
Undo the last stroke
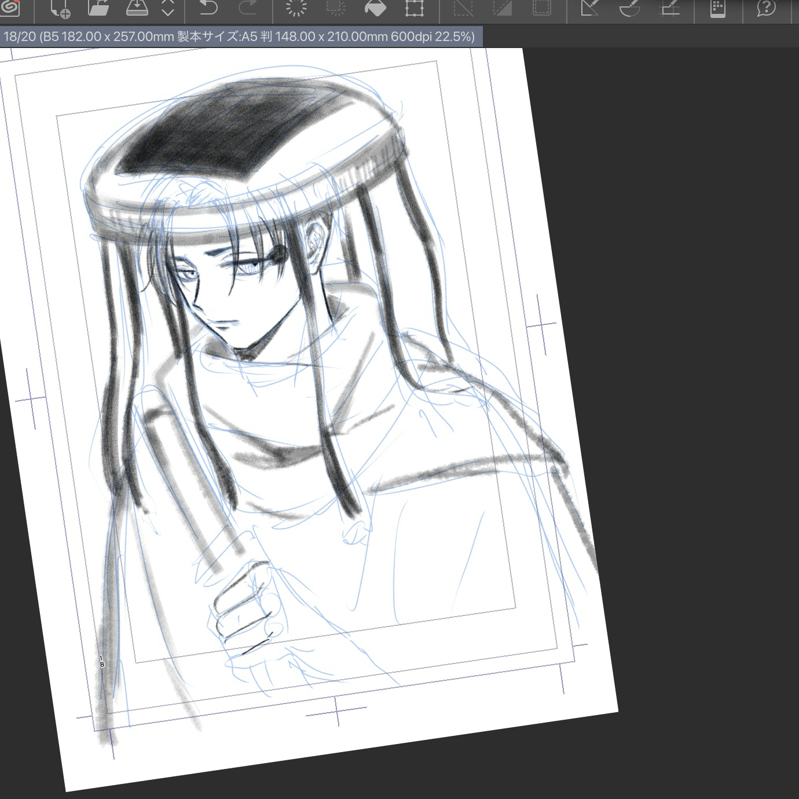click(208, 8)
